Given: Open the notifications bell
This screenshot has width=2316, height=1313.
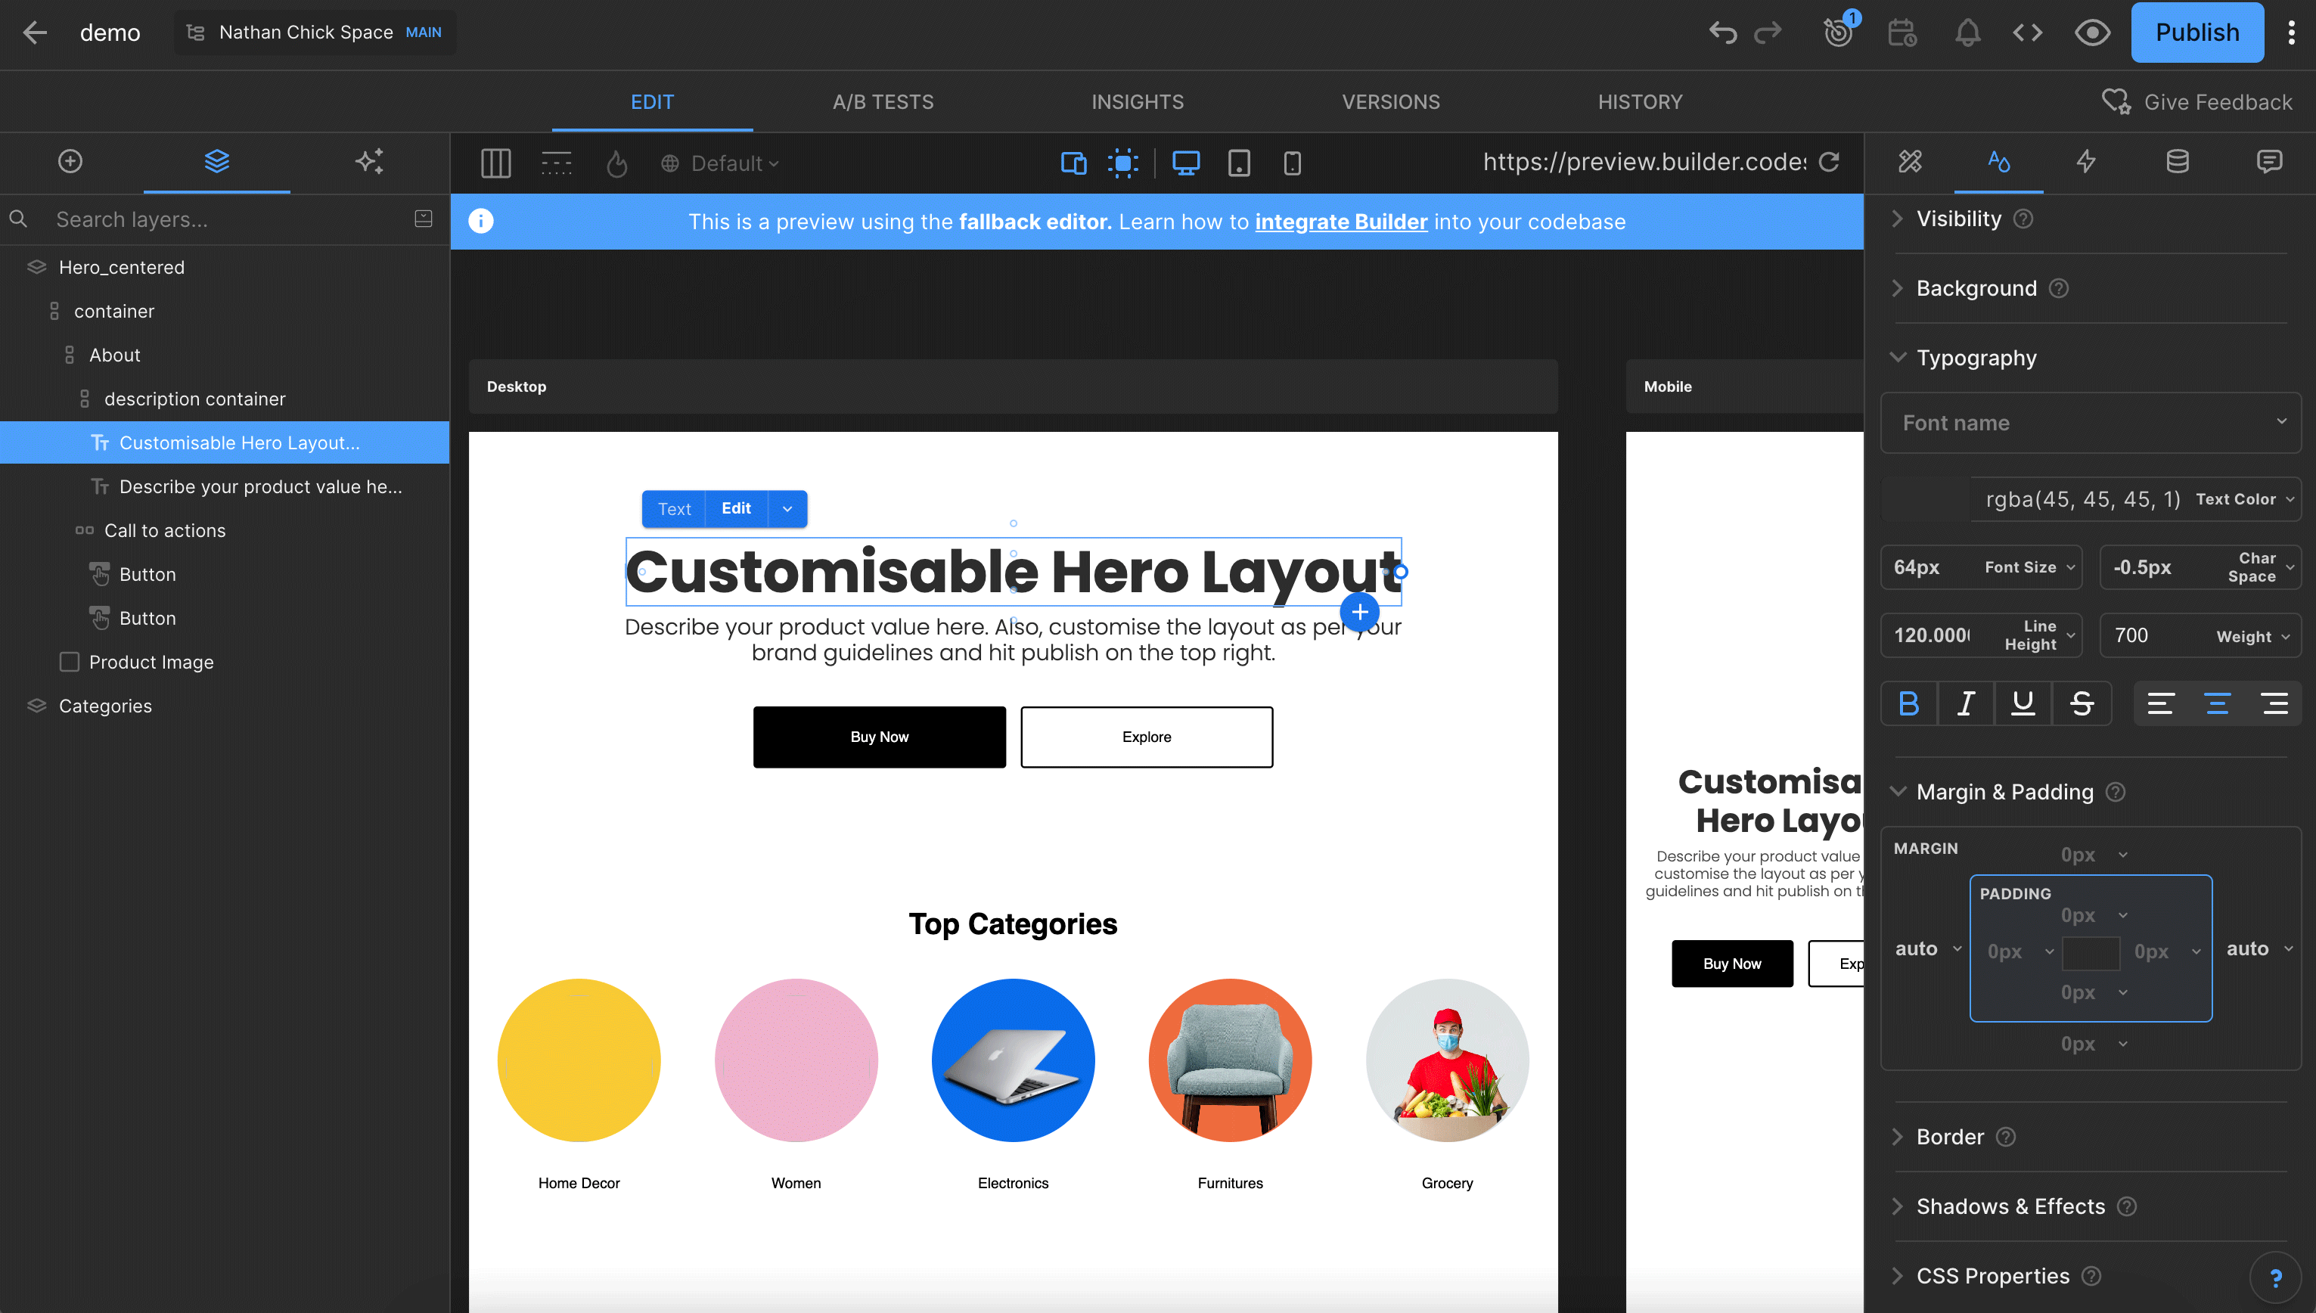Looking at the screenshot, I should click(x=1967, y=33).
